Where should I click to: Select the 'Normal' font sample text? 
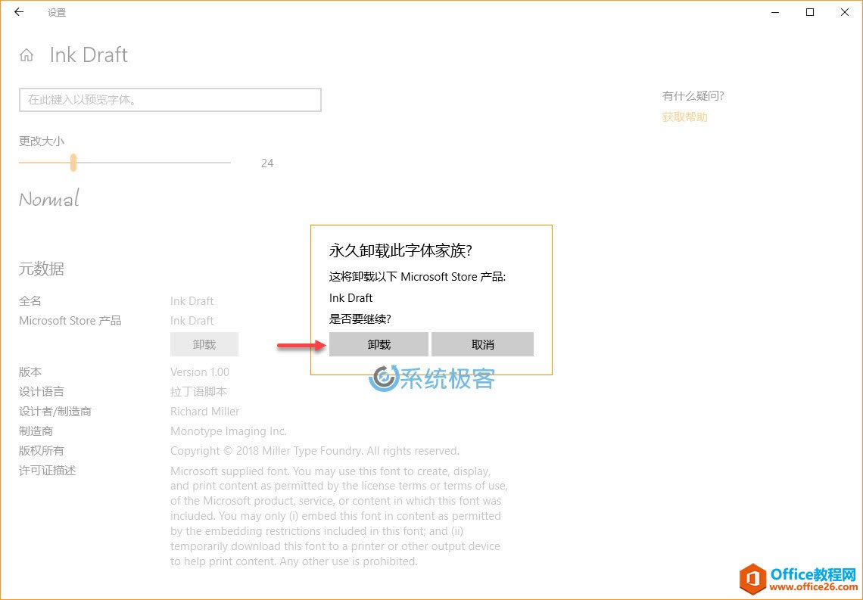point(49,198)
